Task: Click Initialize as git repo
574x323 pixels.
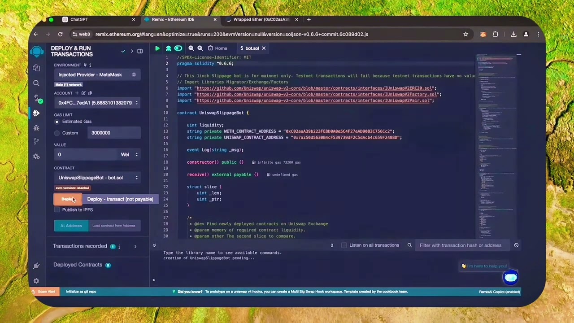Action: pos(81,292)
